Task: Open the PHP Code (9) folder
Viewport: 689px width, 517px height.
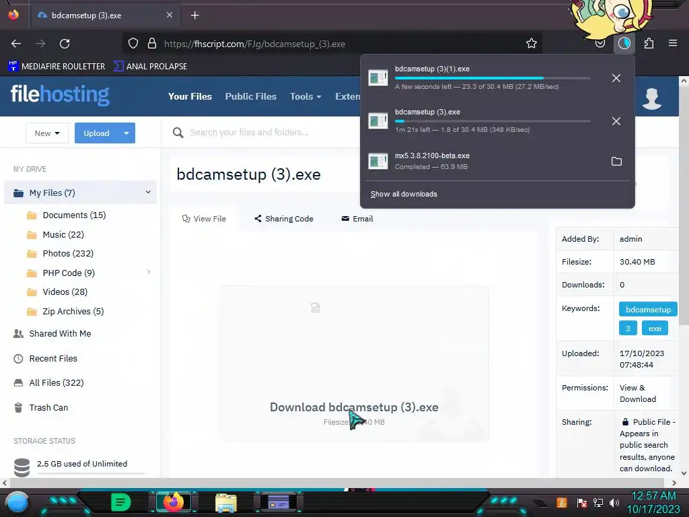Action: pyautogui.click(x=69, y=273)
